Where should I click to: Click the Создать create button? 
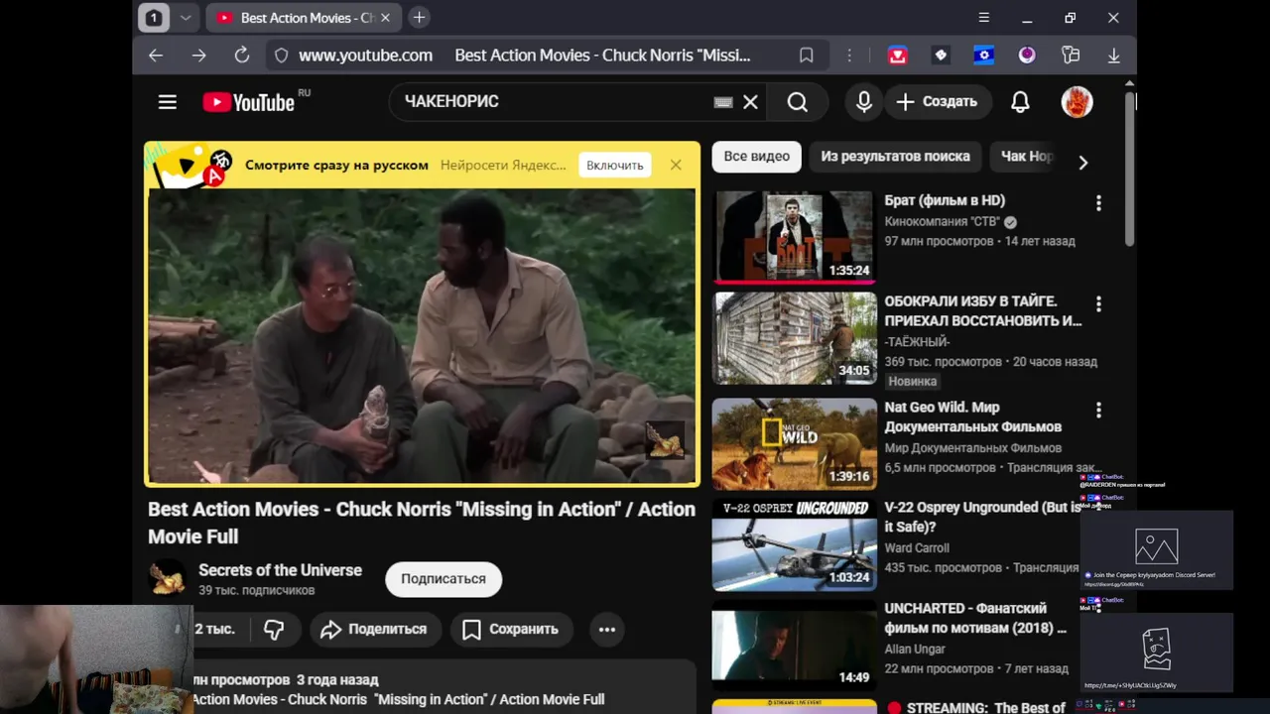click(x=938, y=102)
